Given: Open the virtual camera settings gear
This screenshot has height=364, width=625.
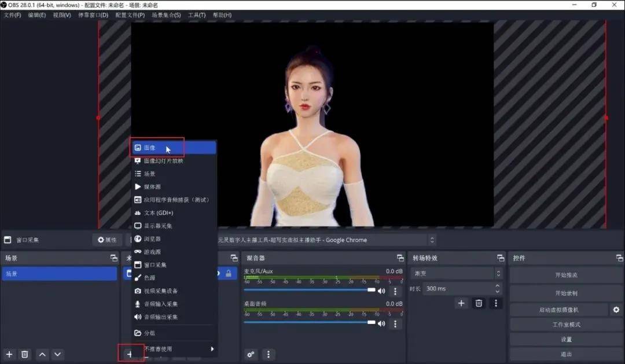Looking at the screenshot, I should 616,310.
